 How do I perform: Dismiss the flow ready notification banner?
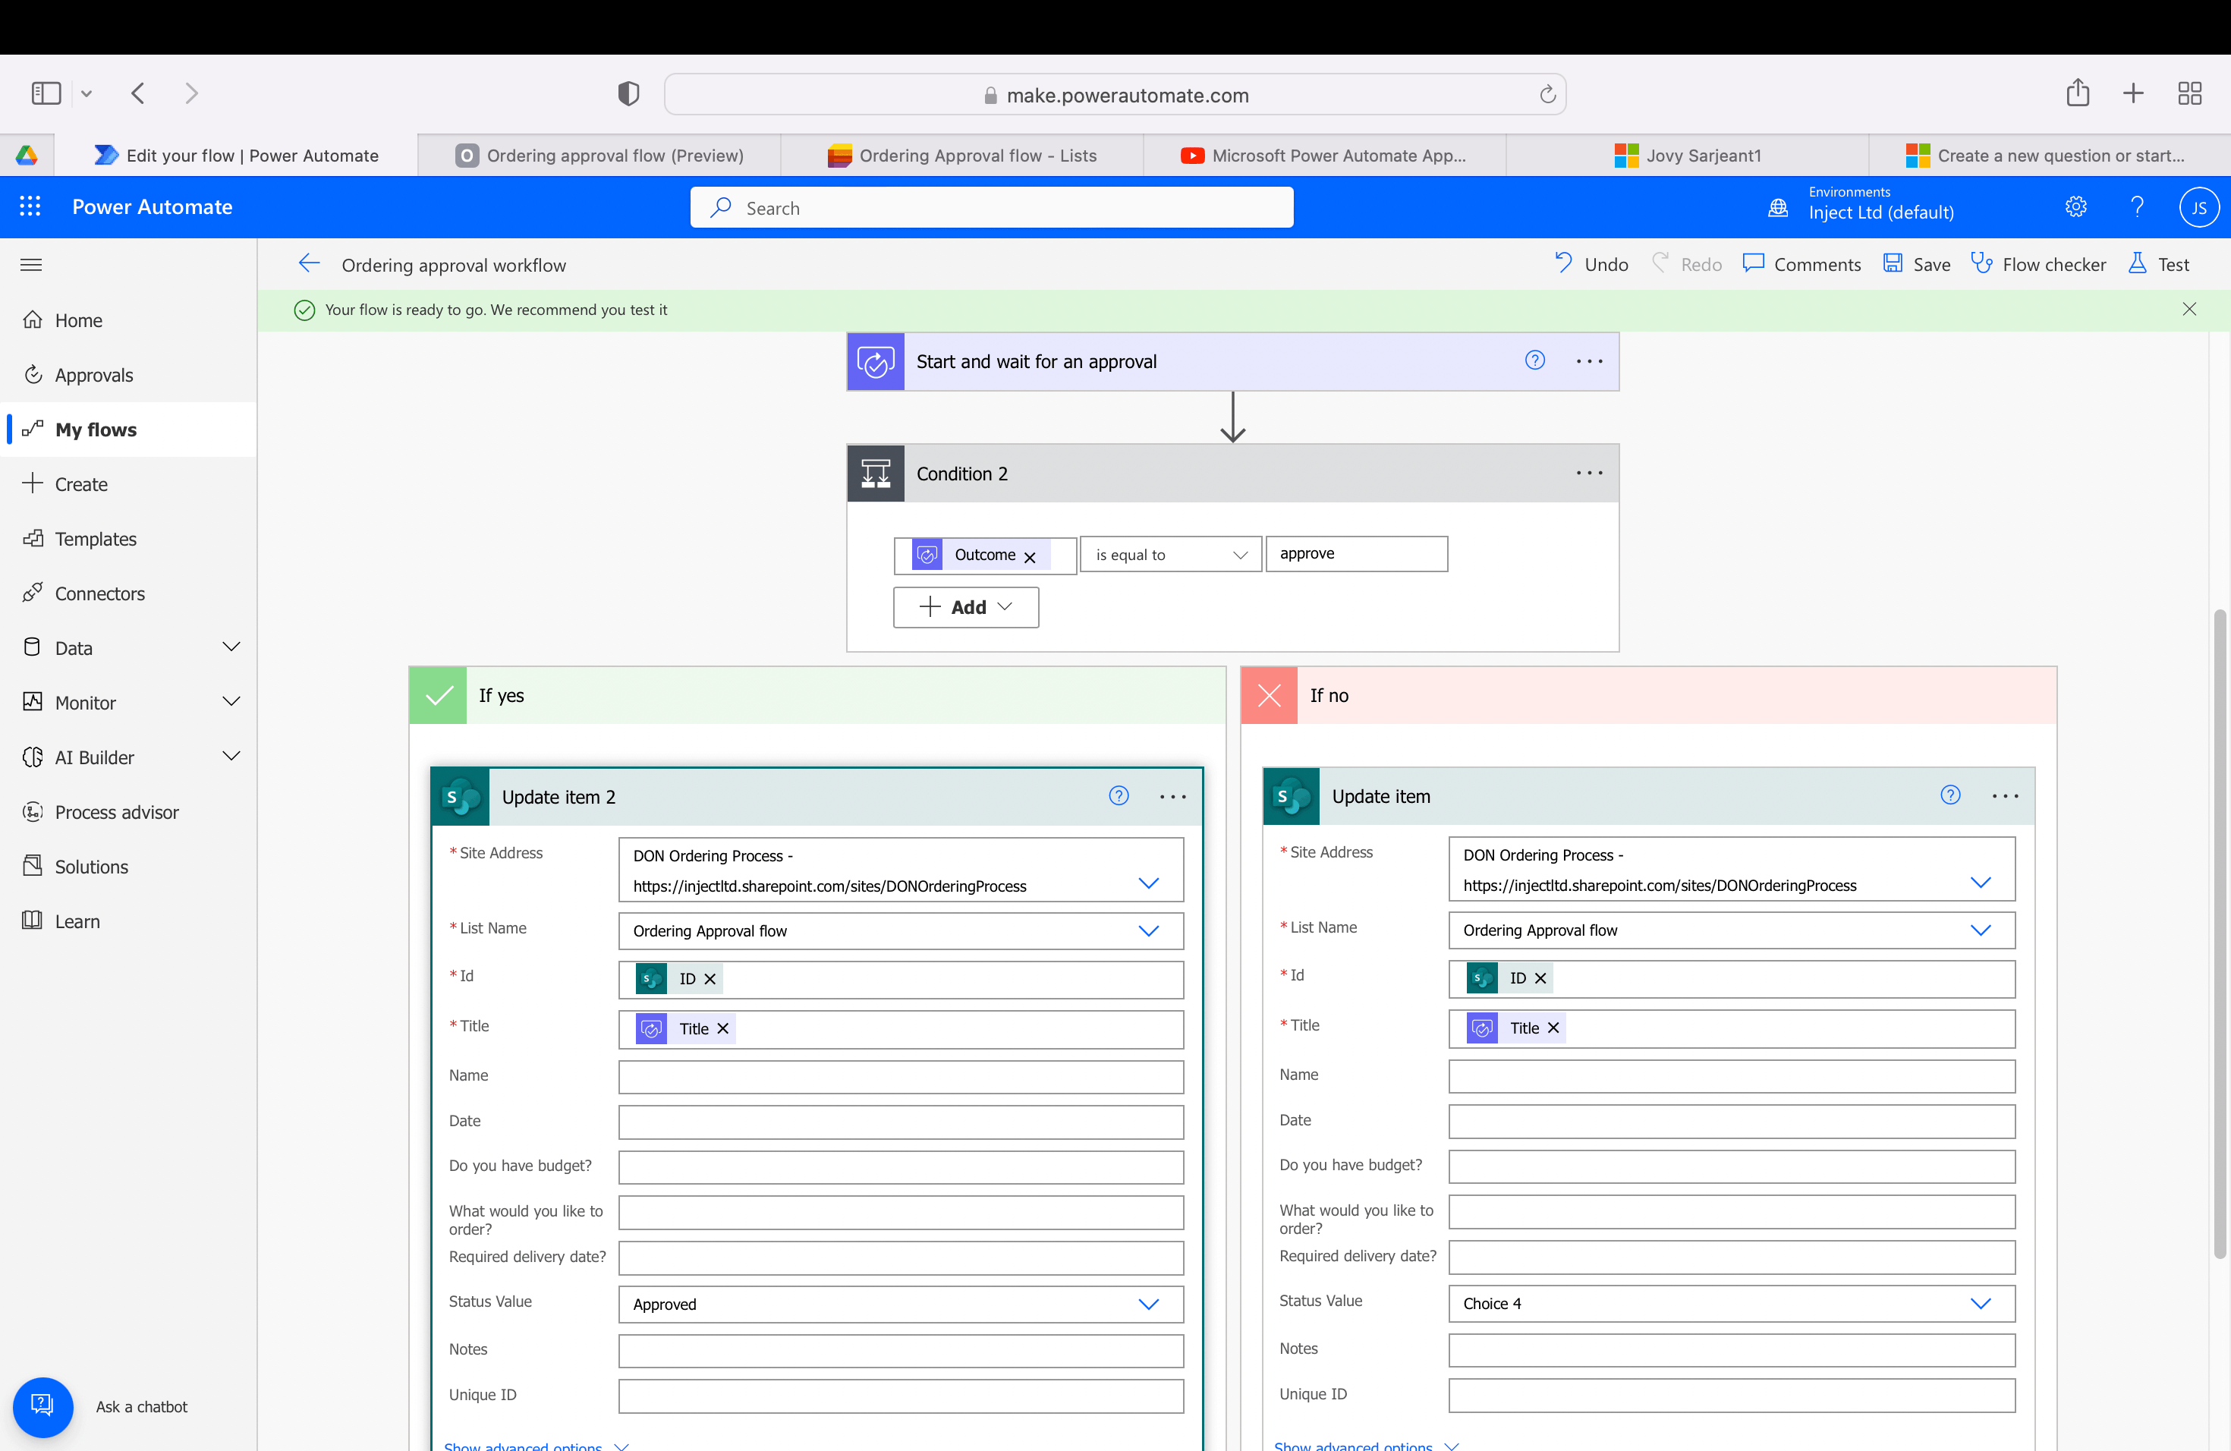pyautogui.click(x=2189, y=310)
